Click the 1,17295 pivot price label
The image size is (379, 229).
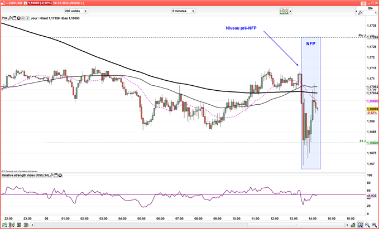coord(372,37)
